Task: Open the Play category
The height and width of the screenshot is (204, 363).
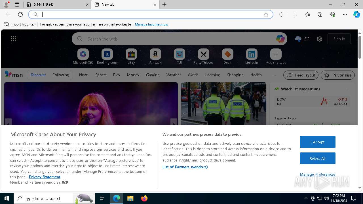Action: coord(117,75)
